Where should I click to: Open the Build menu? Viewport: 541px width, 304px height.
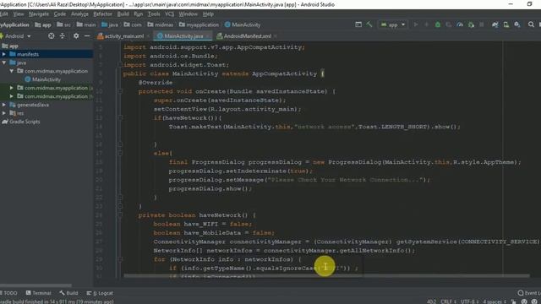point(123,14)
